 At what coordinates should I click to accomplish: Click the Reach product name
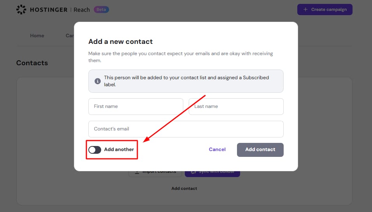click(82, 10)
